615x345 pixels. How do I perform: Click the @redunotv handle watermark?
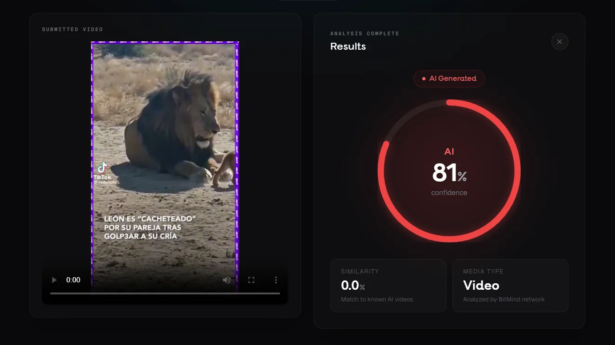pos(105,182)
